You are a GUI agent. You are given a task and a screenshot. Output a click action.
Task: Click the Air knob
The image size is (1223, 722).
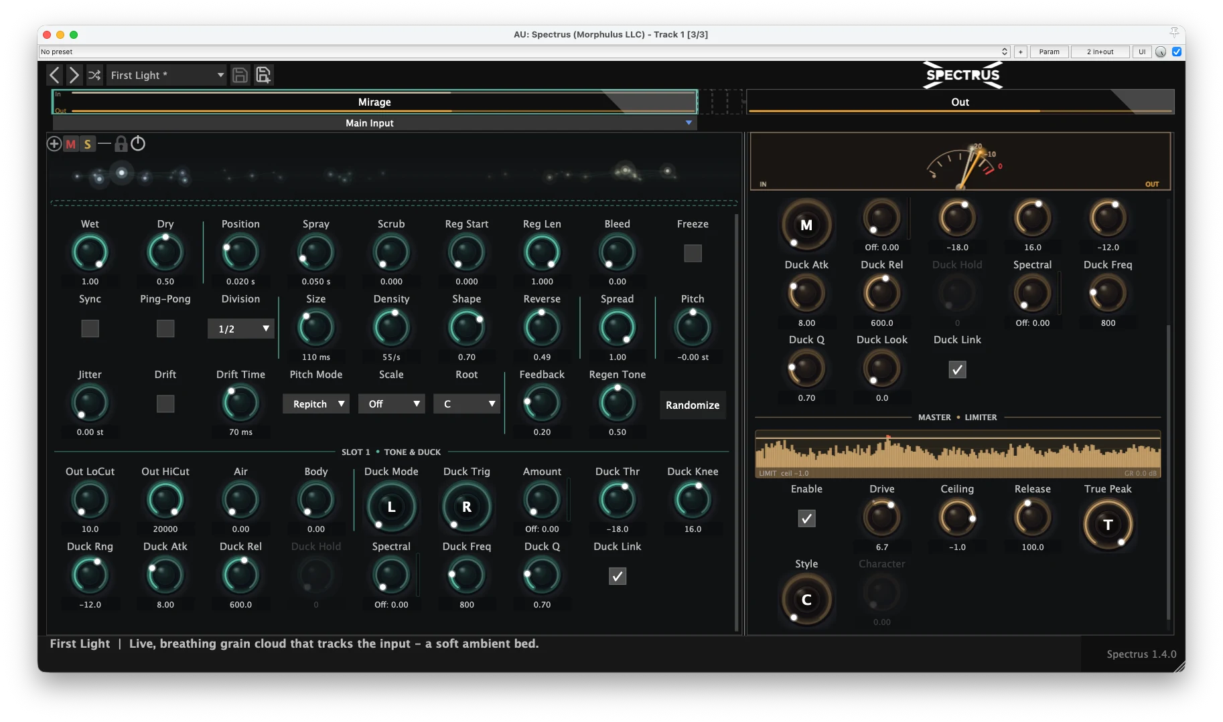[x=240, y=501]
